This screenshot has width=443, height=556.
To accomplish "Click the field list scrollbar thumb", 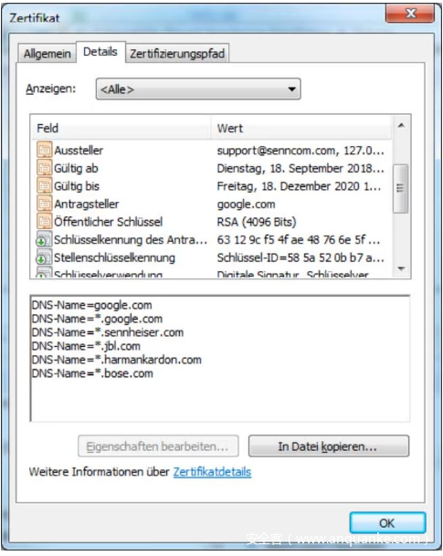I will [x=401, y=188].
